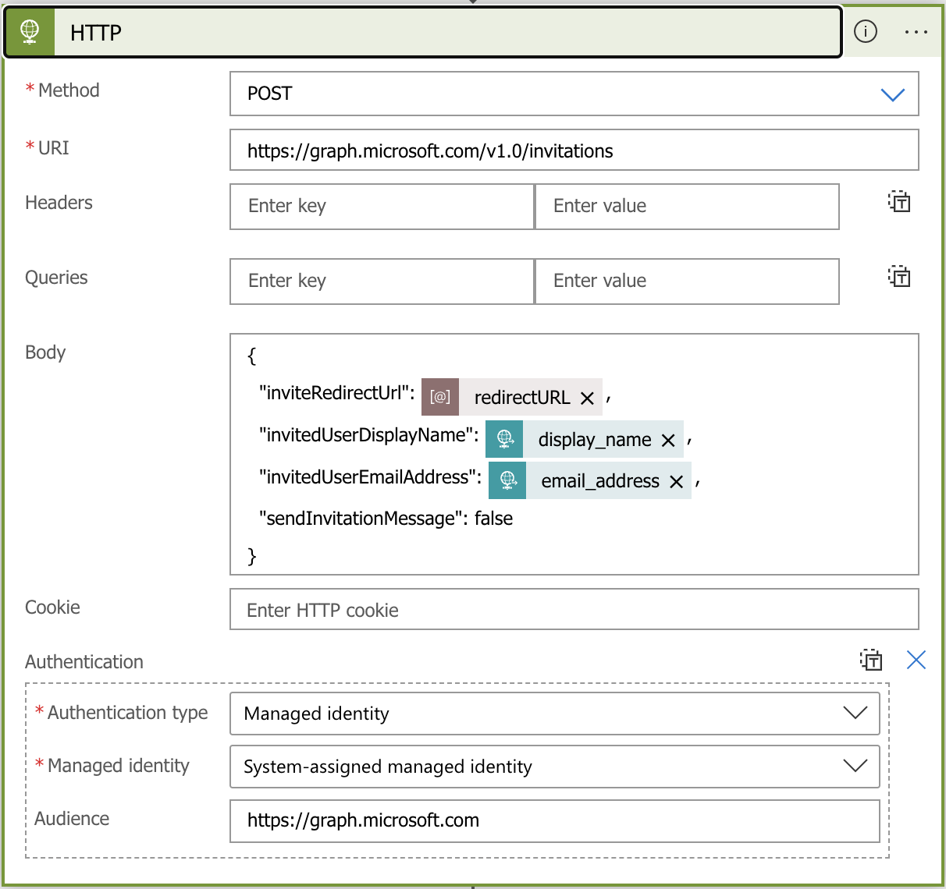Click the URI field with invitations URL

(574, 151)
